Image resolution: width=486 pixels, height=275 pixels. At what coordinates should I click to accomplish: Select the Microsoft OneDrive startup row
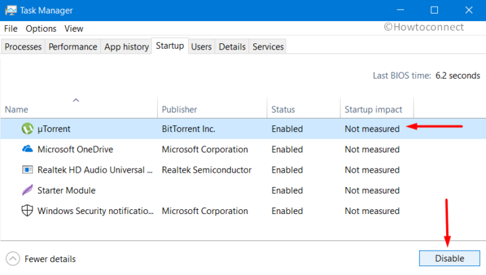pyautogui.click(x=243, y=149)
